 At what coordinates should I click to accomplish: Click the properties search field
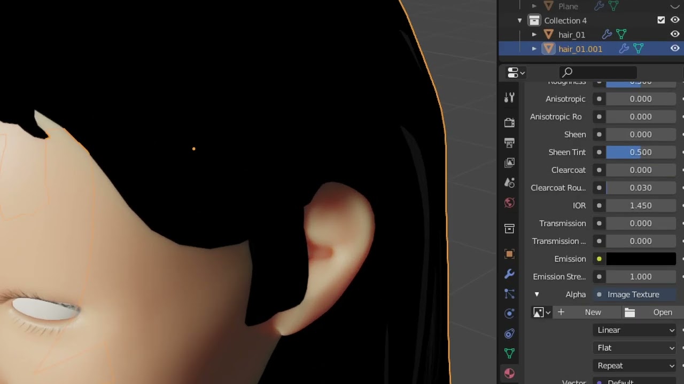[598, 72]
